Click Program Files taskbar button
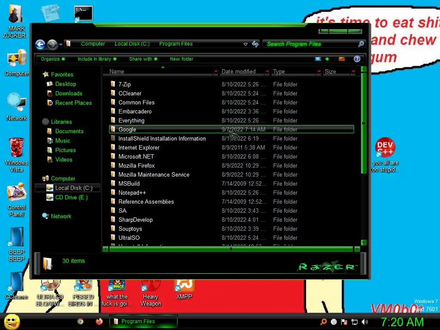440x330 pixels. click(x=144, y=321)
